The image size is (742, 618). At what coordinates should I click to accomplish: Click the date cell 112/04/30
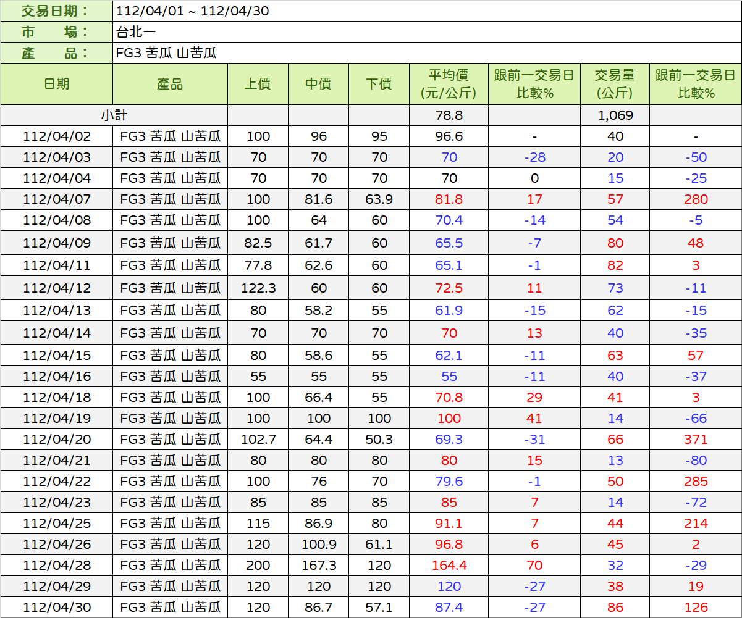(x=57, y=608)
